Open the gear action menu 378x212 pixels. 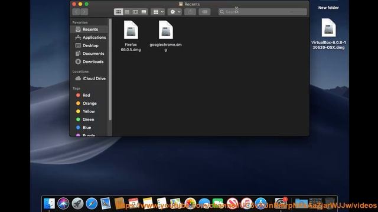pos(175,12)
